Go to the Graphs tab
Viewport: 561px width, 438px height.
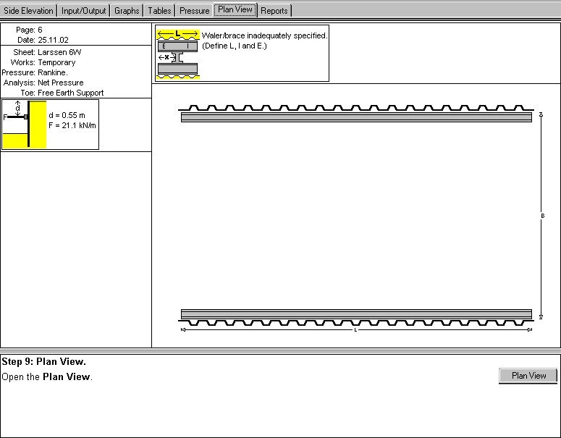pyautogui.click(x=127, y=11)
